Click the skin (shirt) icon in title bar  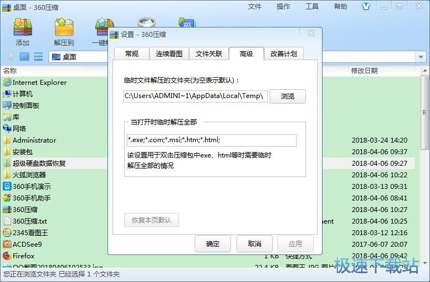[x=366, y=6]
